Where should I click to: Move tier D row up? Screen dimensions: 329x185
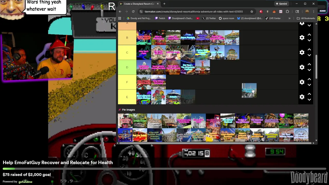coord(309,64)
